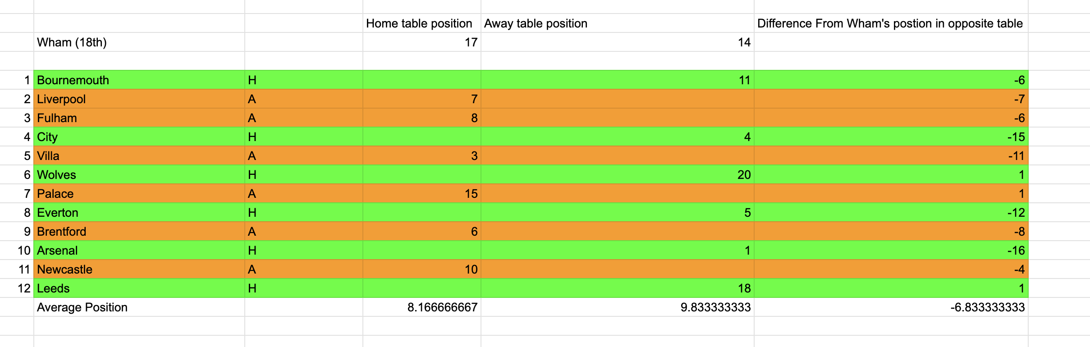Select the Bournemouth team cell
Image resolution: width=1090 pixels, height=347 pixels.
[139, 80]
